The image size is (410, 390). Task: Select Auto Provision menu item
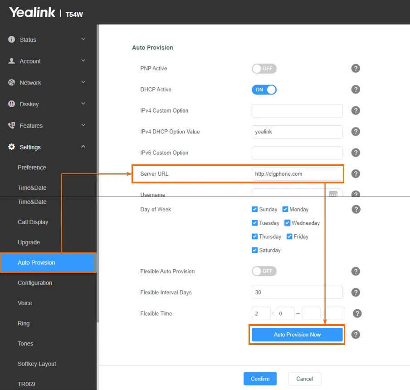pyautogui.click(x=49, y=263)
